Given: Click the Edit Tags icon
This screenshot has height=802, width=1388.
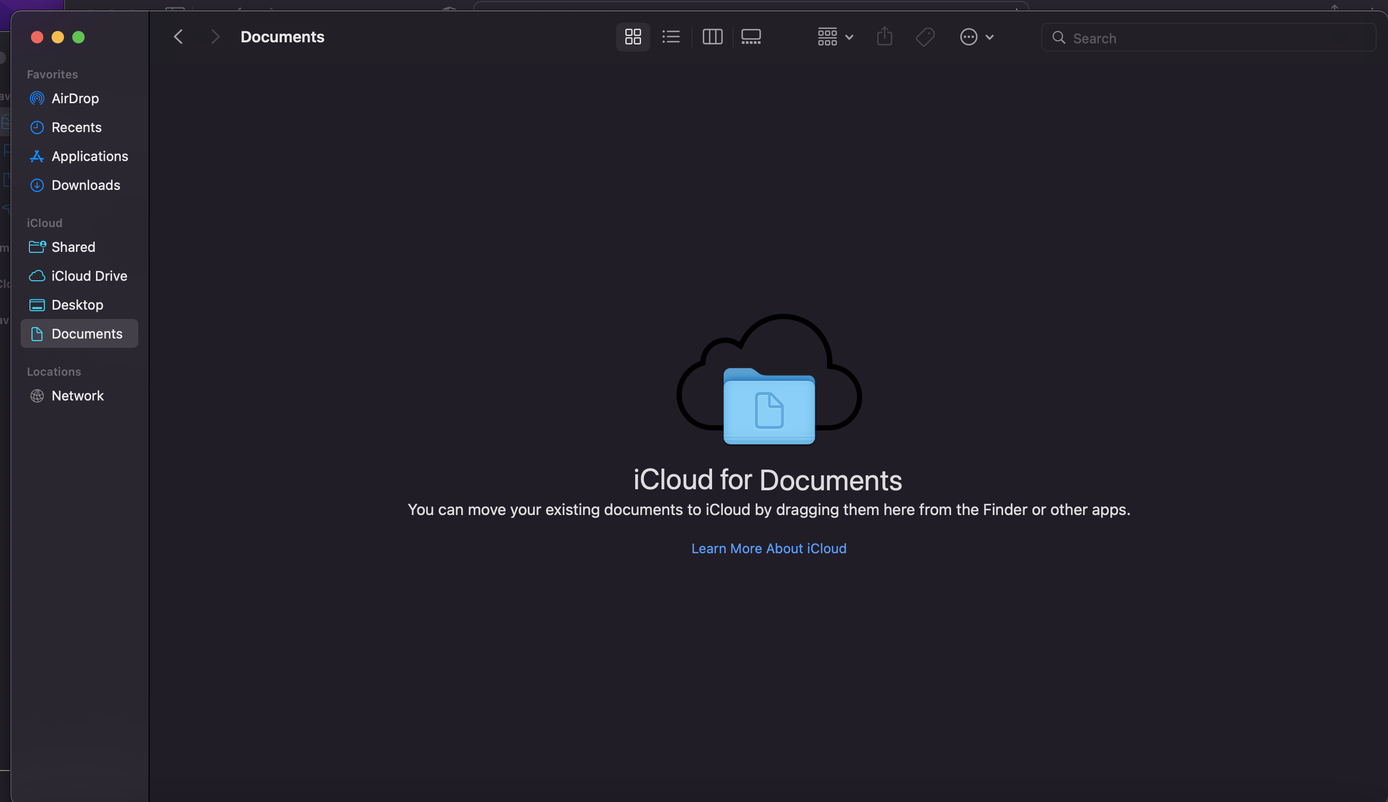Looking at the screenshot, I should pos(925,37).
